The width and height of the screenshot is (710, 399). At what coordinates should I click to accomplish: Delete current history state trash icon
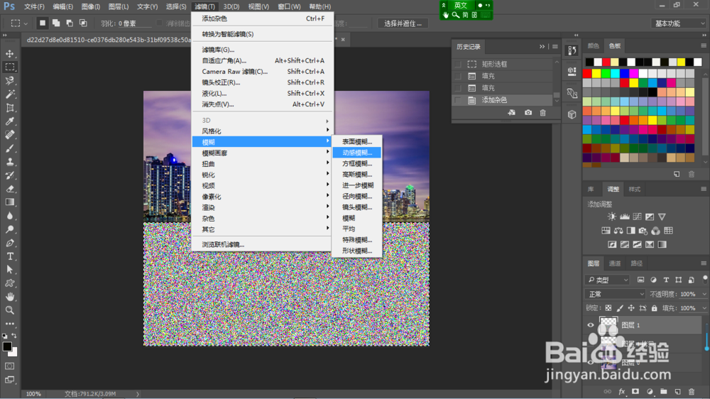pos(542,112)
